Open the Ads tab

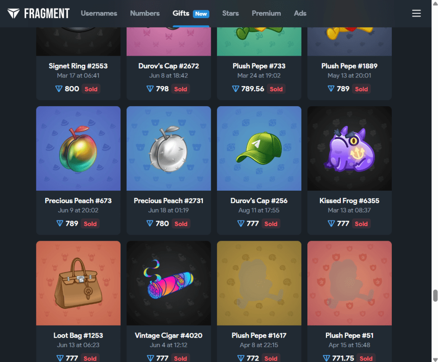coord(300,13)
